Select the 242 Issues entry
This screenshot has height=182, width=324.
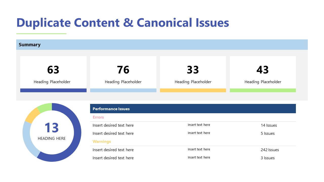[270, 150]
